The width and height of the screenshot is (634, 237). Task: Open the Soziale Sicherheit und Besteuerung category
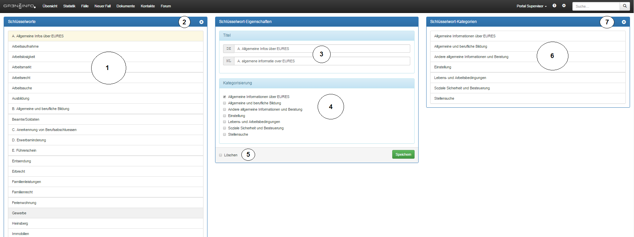click(x=462, y=88)
